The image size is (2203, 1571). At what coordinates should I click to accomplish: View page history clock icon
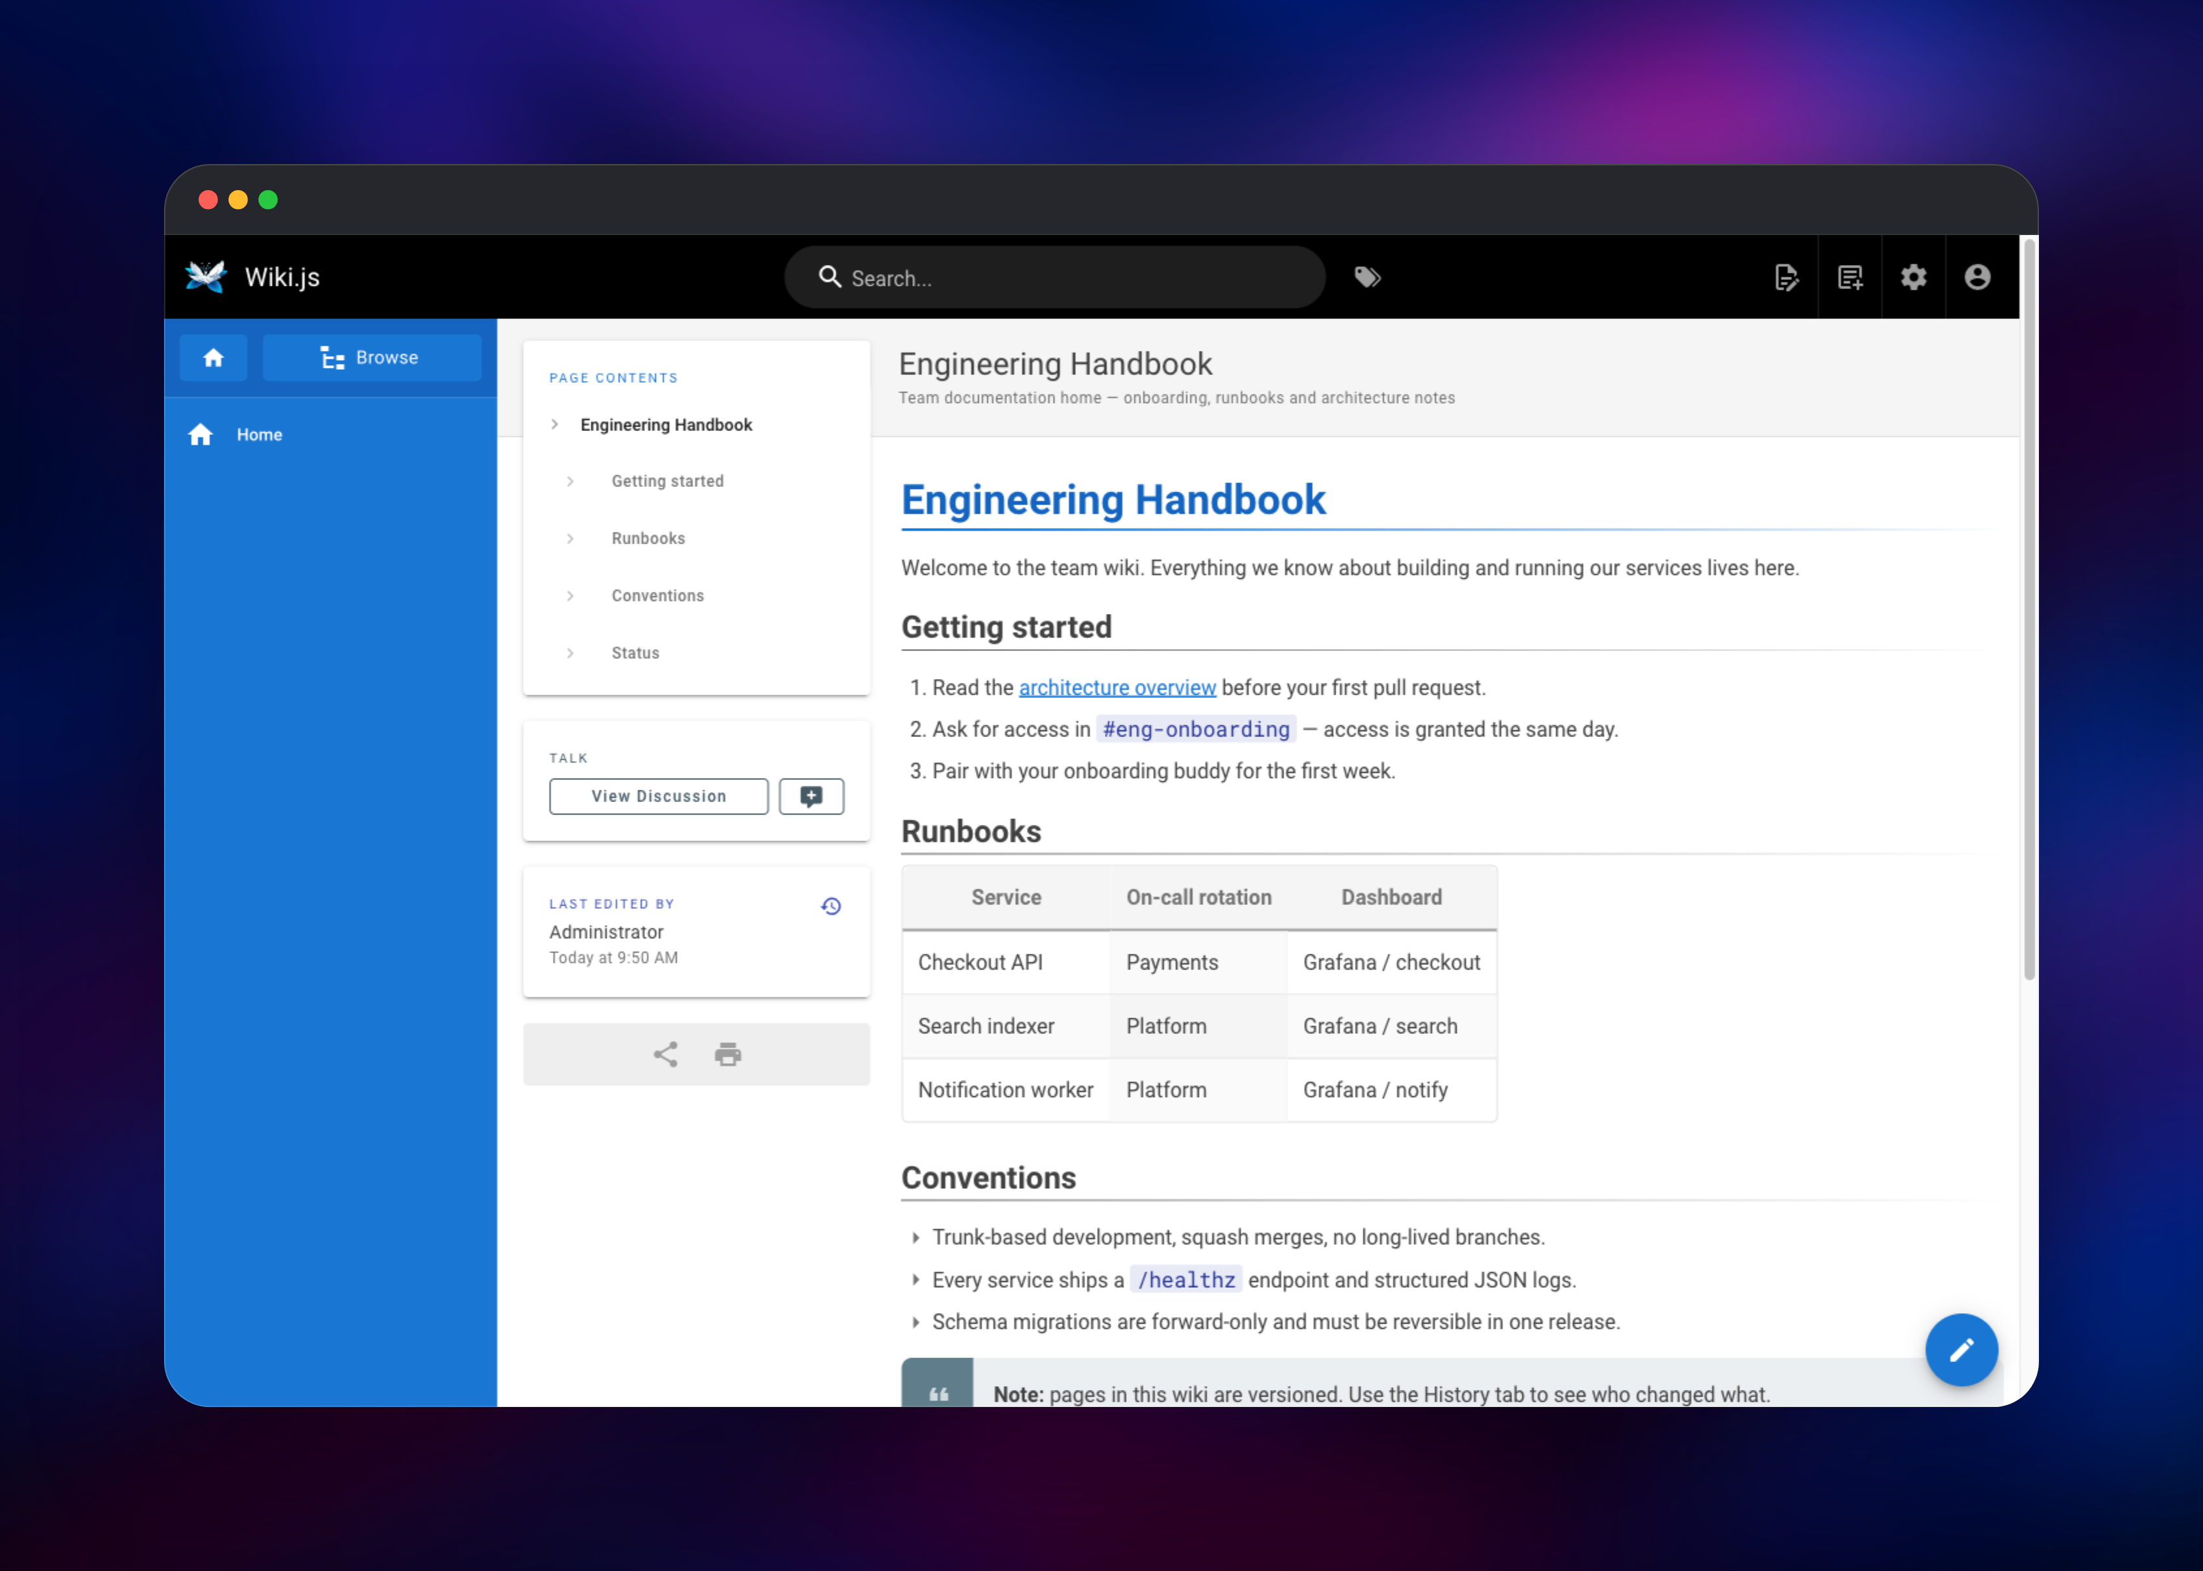pyautogui.click(x=831, y=906)
